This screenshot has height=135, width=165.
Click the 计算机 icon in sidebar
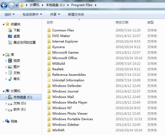point(7,91)
